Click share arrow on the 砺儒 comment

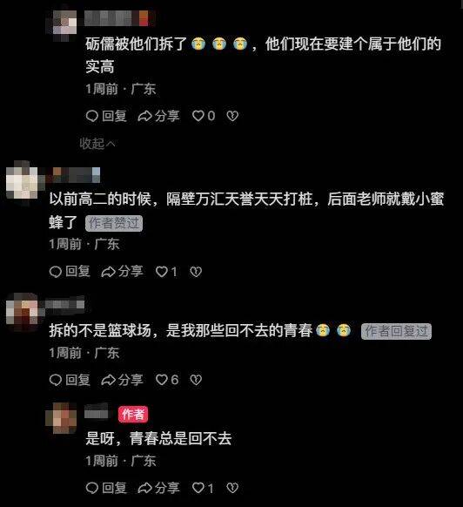(x=158, y=116)
